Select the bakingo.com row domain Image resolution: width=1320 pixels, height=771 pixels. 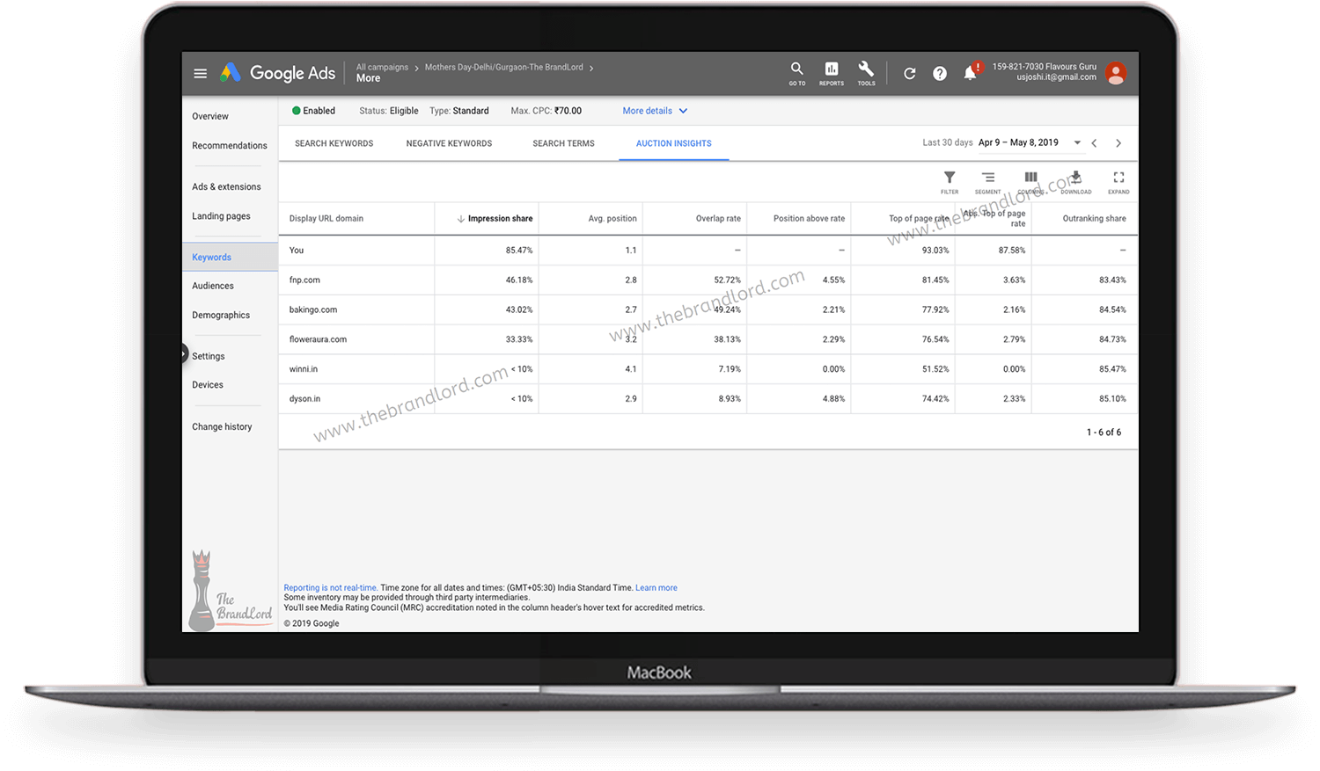tap(313, 310)
